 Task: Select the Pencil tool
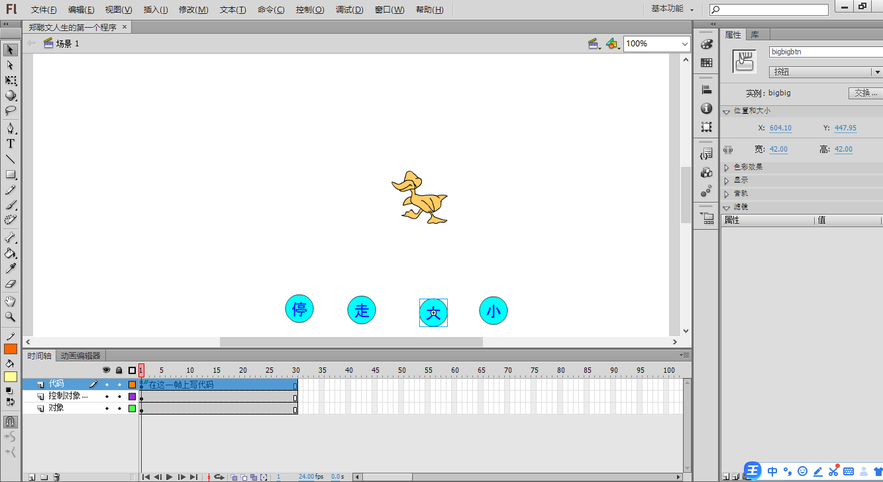tap(11, 190)
